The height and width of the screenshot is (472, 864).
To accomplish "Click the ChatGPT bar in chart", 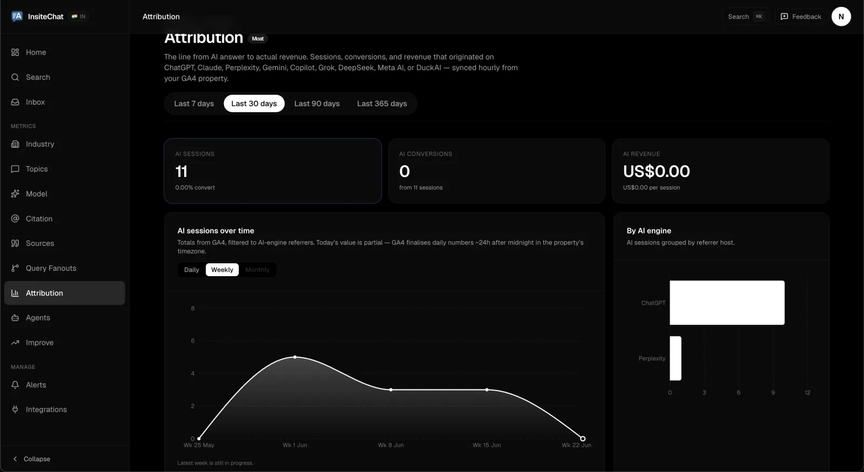I will point(727,303).
